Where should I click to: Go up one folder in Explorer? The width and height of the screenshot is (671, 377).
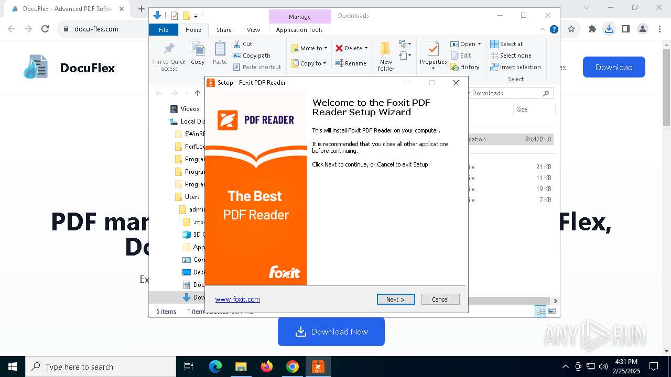coord(197,93)
